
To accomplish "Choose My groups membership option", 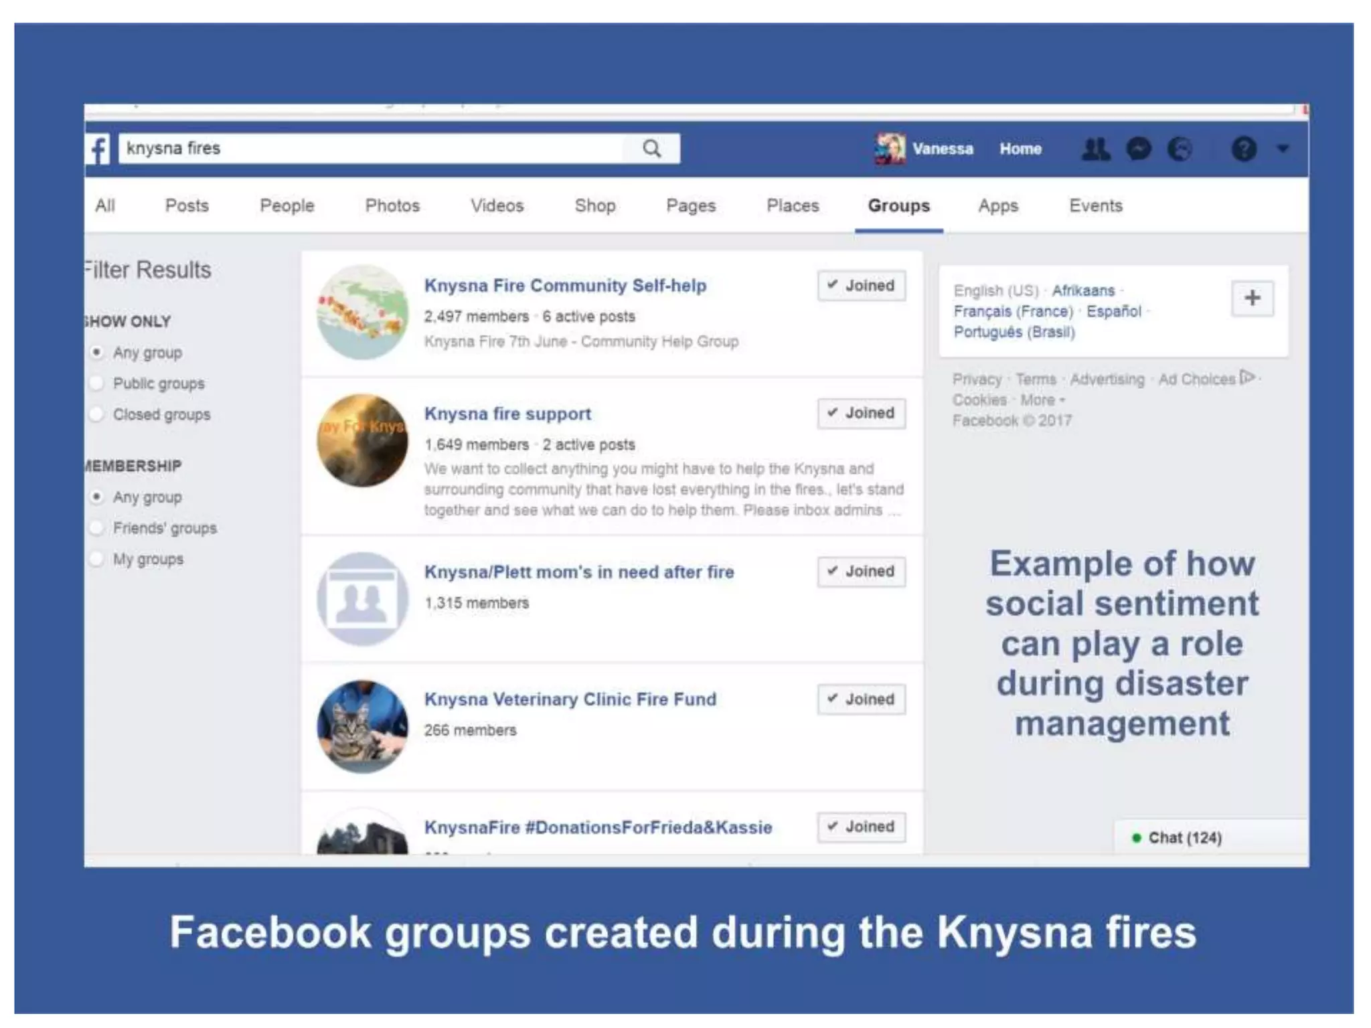I will tap(97, 559).
